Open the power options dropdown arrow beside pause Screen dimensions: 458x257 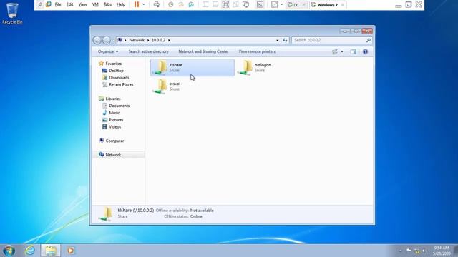tap(143, 4)
